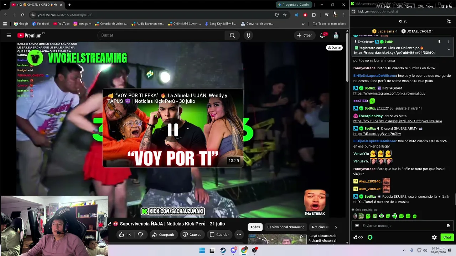This screenshot has width=456, height=256.
Task: Hide the end-screen card with Ocultar
Action: 335,48
